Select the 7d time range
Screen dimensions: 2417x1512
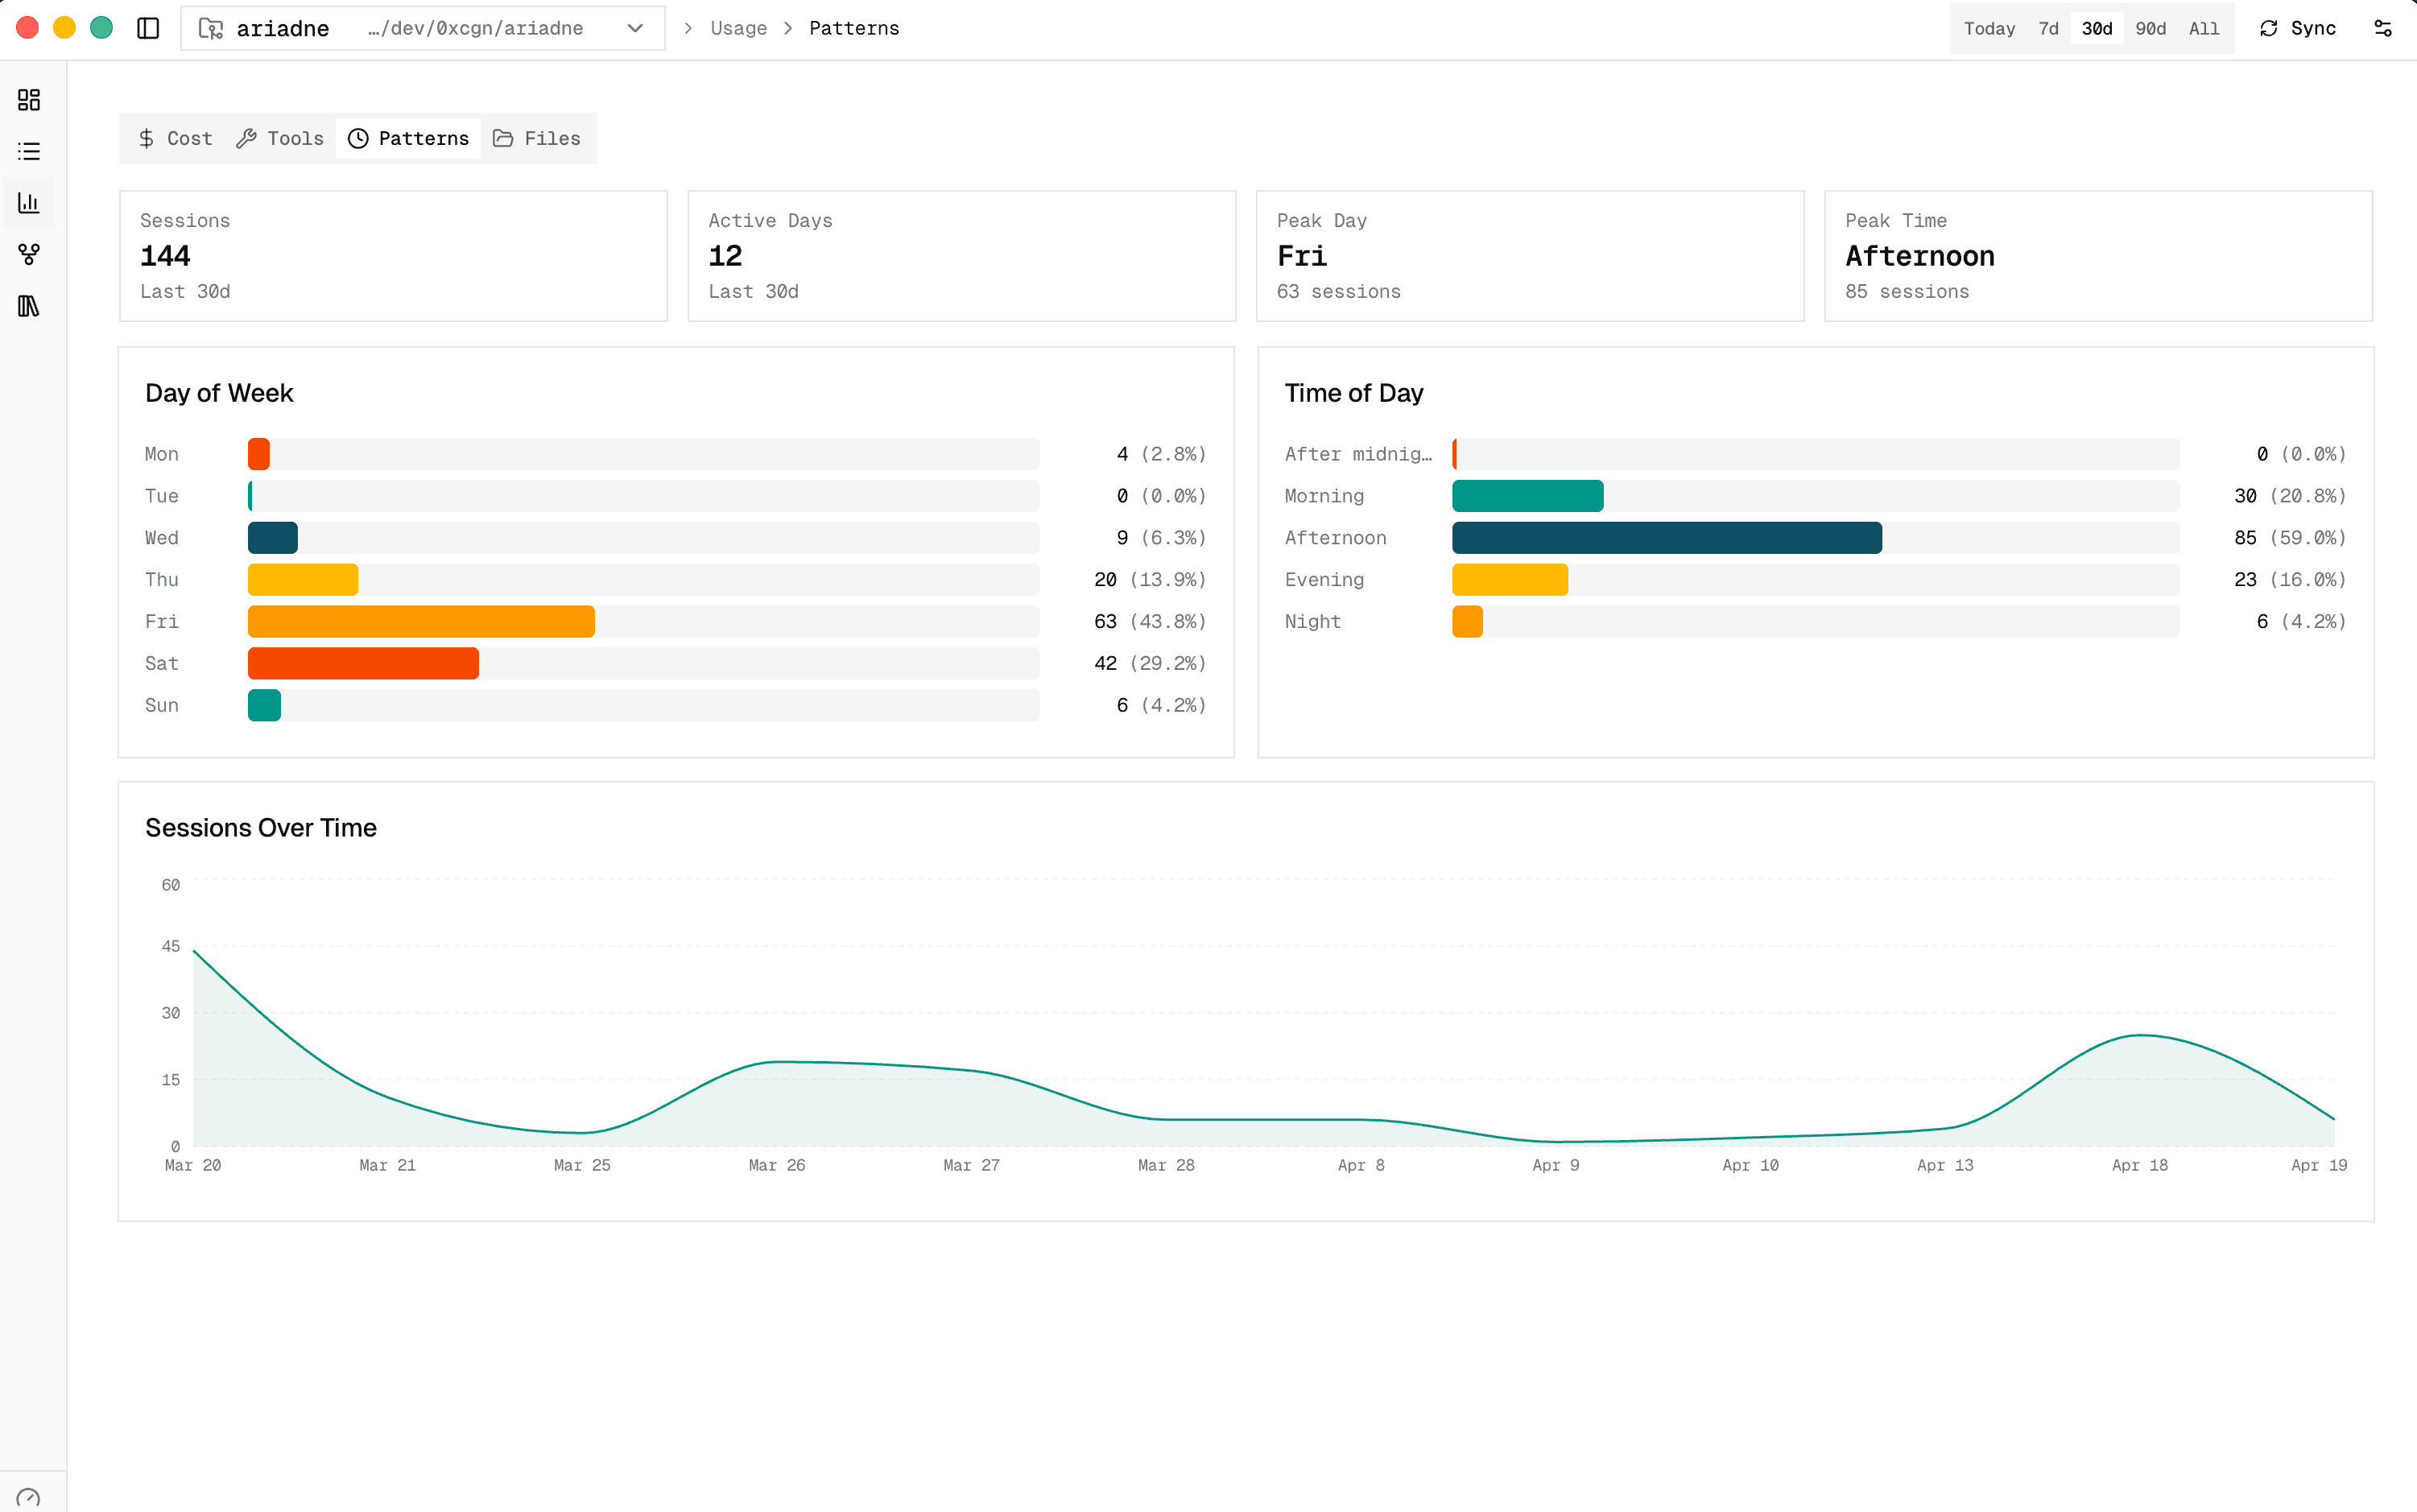[2048, 28]
